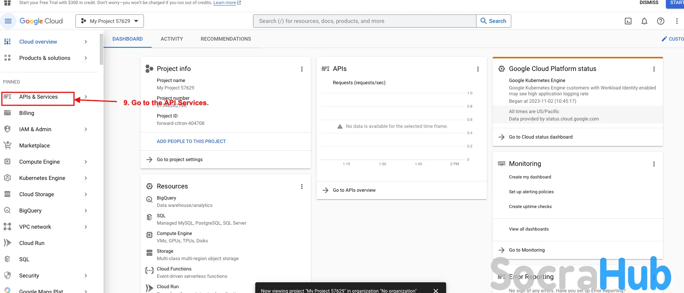Open the hamburger navigation menu
The height and width of the screenshot is (293, 684).
tap(8, 21)
